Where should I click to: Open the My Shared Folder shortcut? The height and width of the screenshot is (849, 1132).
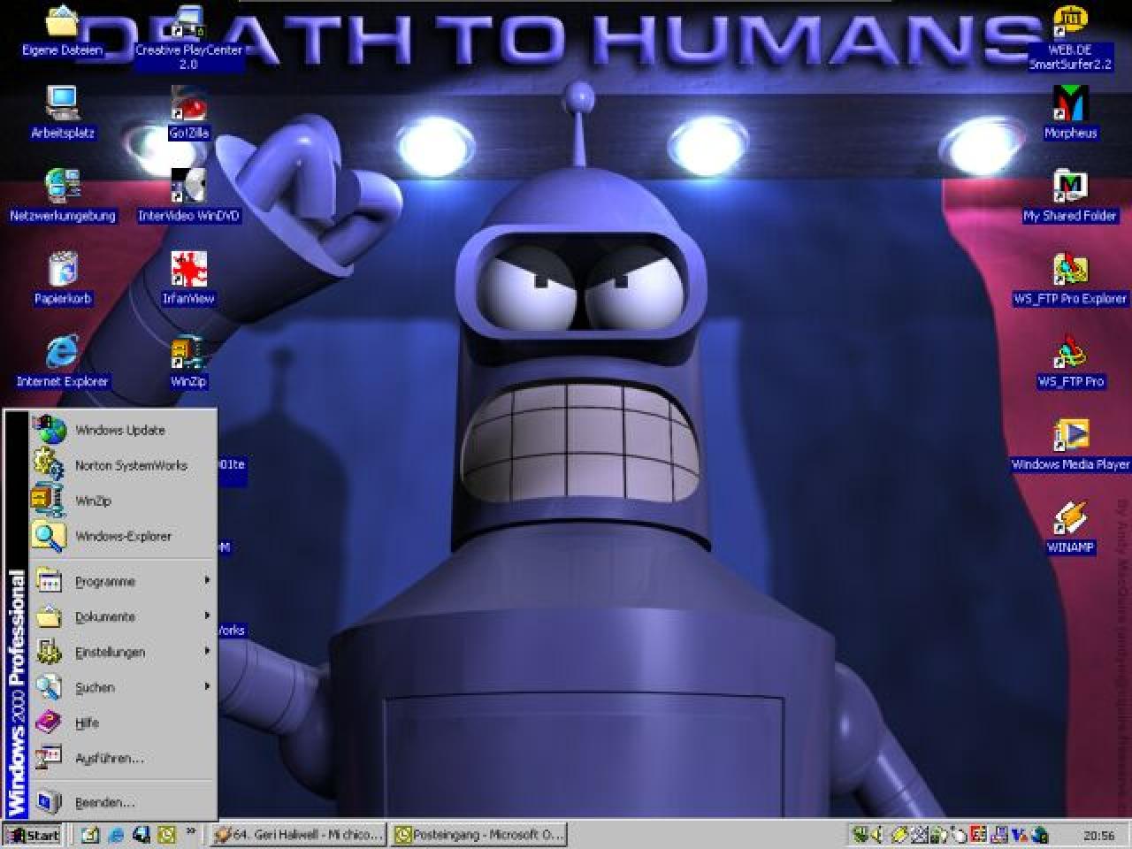pyautogui.click(x=1071, y=196)
